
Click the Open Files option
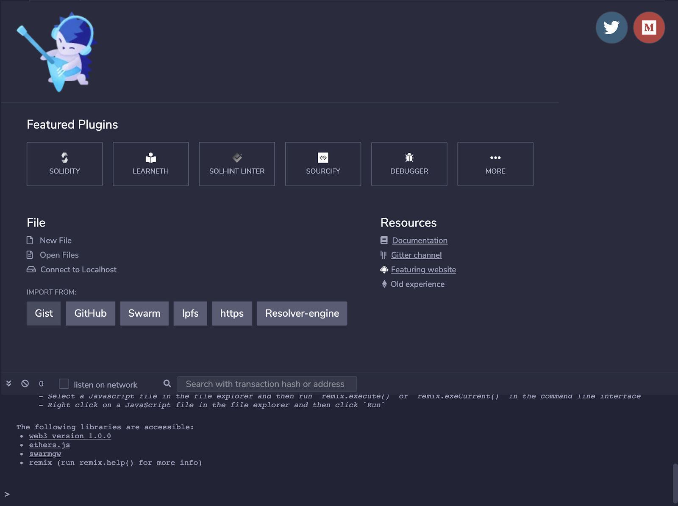(59, 255)
